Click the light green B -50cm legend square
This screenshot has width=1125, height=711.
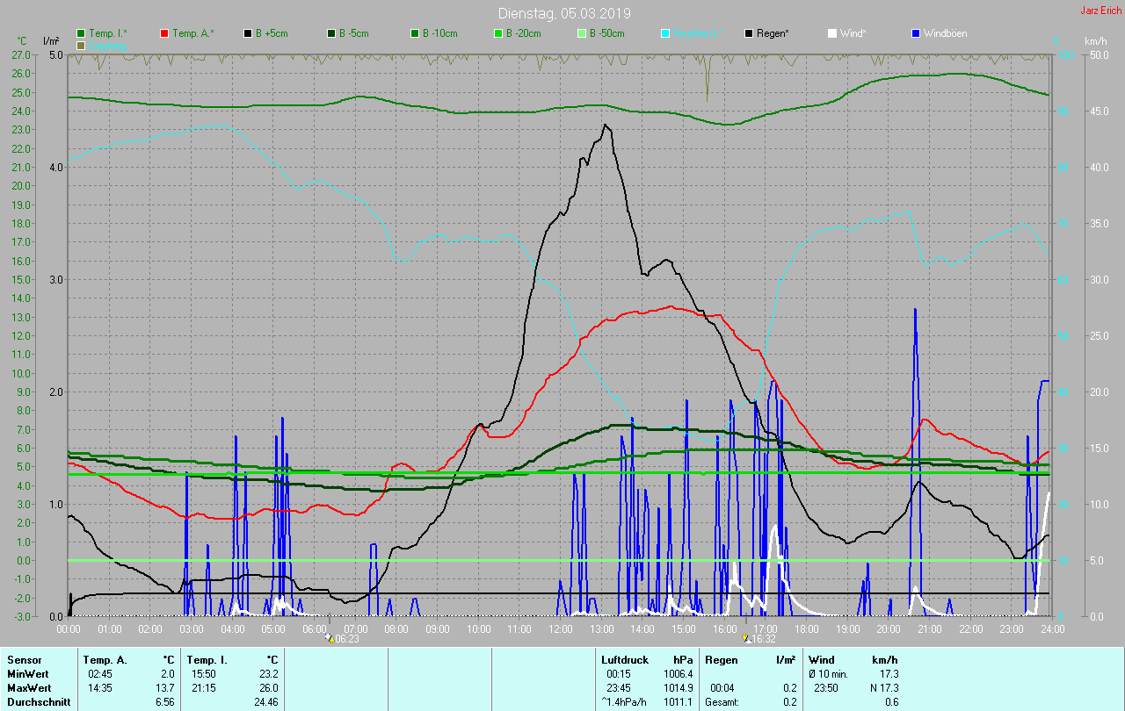tap(582, 33)
